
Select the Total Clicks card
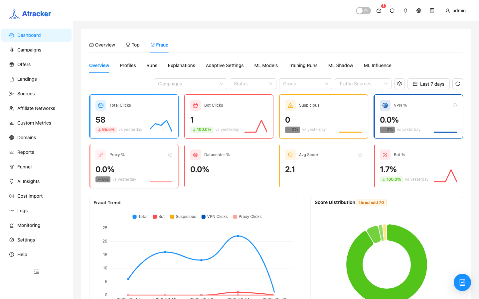coord(134,116)
